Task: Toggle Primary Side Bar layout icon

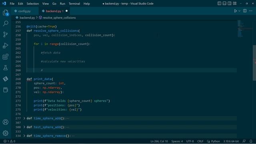Action: click(220, 4)
